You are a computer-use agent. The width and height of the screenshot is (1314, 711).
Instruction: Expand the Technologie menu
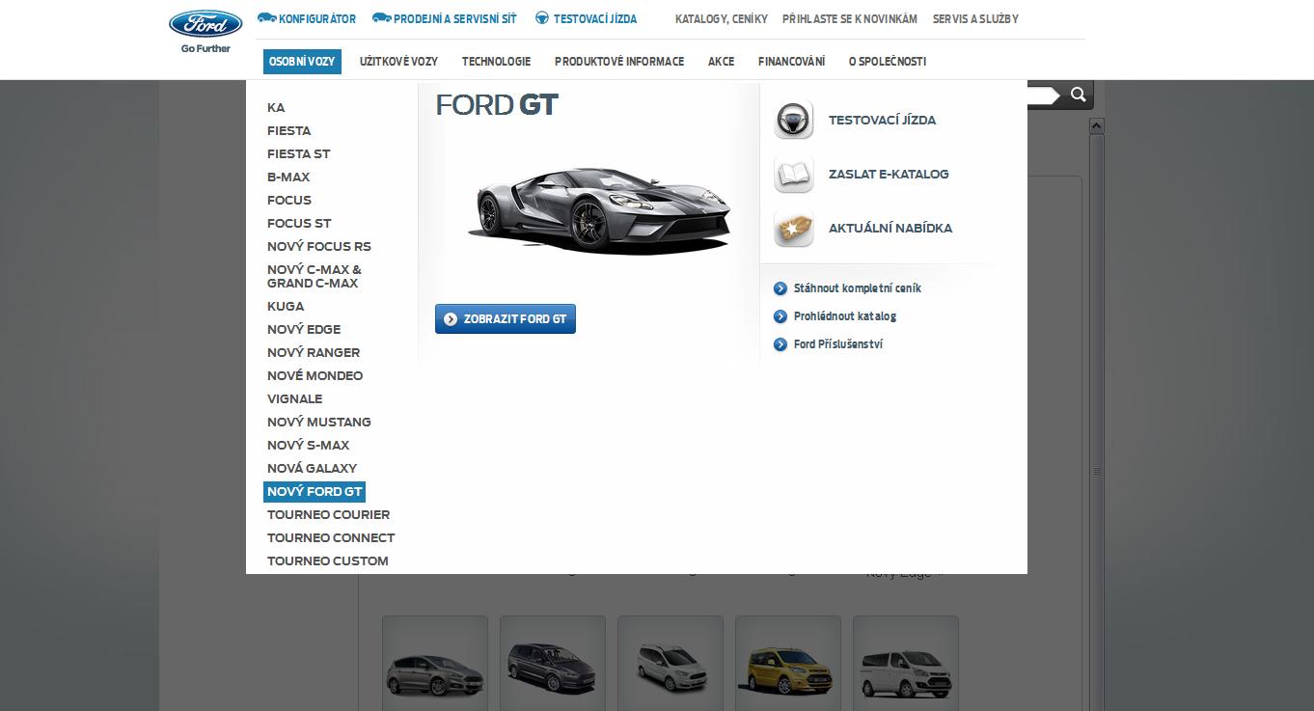coord(496,62)
